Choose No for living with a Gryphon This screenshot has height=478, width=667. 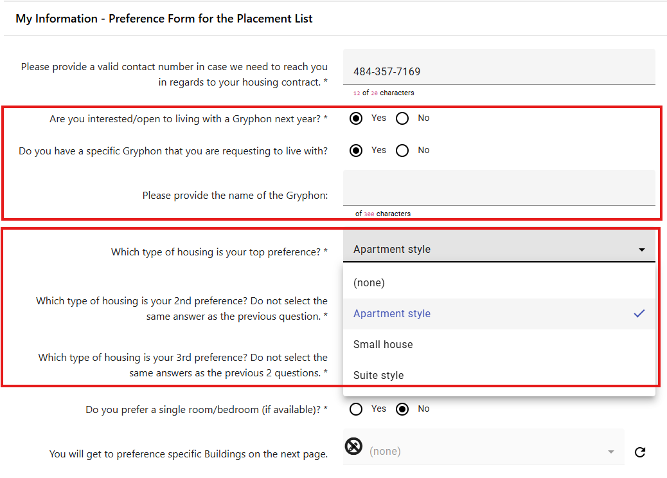(402, 118)
